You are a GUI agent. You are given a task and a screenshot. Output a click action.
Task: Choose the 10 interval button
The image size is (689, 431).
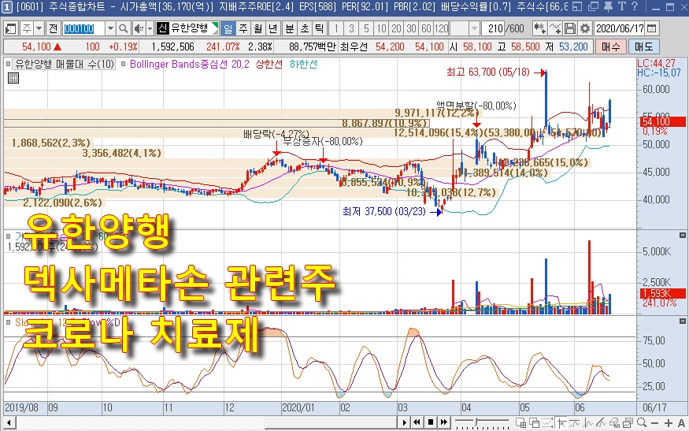click(x=381, y=28)
